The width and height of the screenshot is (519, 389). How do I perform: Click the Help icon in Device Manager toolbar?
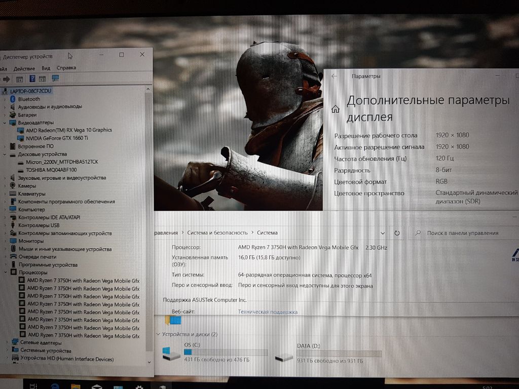pyautogui.click(x=32, y=79)
